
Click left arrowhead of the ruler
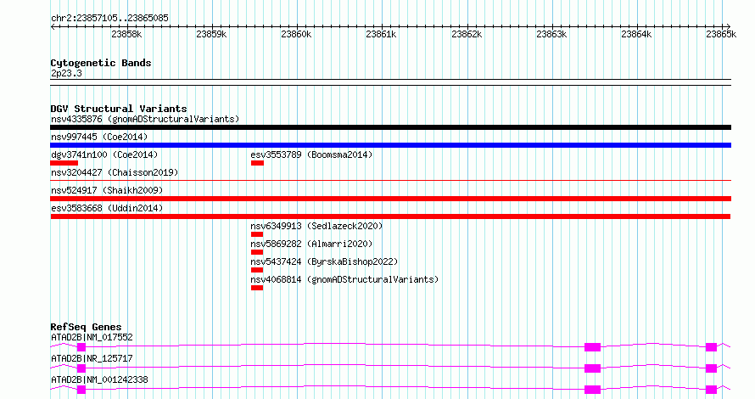click(53, 27)
